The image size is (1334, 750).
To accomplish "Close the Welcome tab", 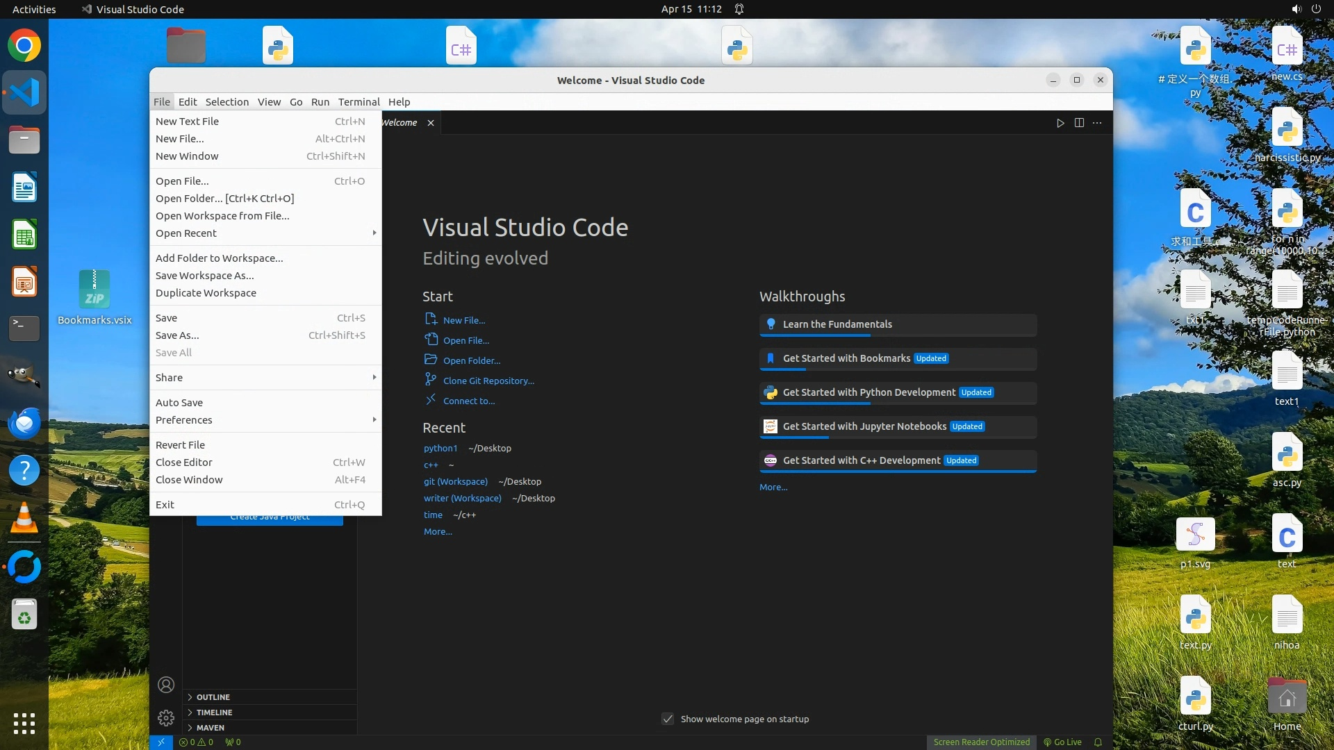I will [431, 123].
